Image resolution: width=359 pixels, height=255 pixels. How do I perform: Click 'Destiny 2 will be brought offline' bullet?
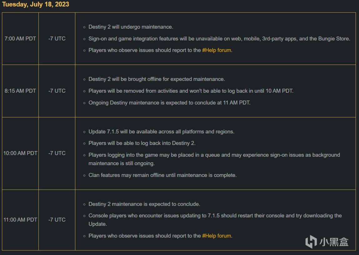pos(157,79)
